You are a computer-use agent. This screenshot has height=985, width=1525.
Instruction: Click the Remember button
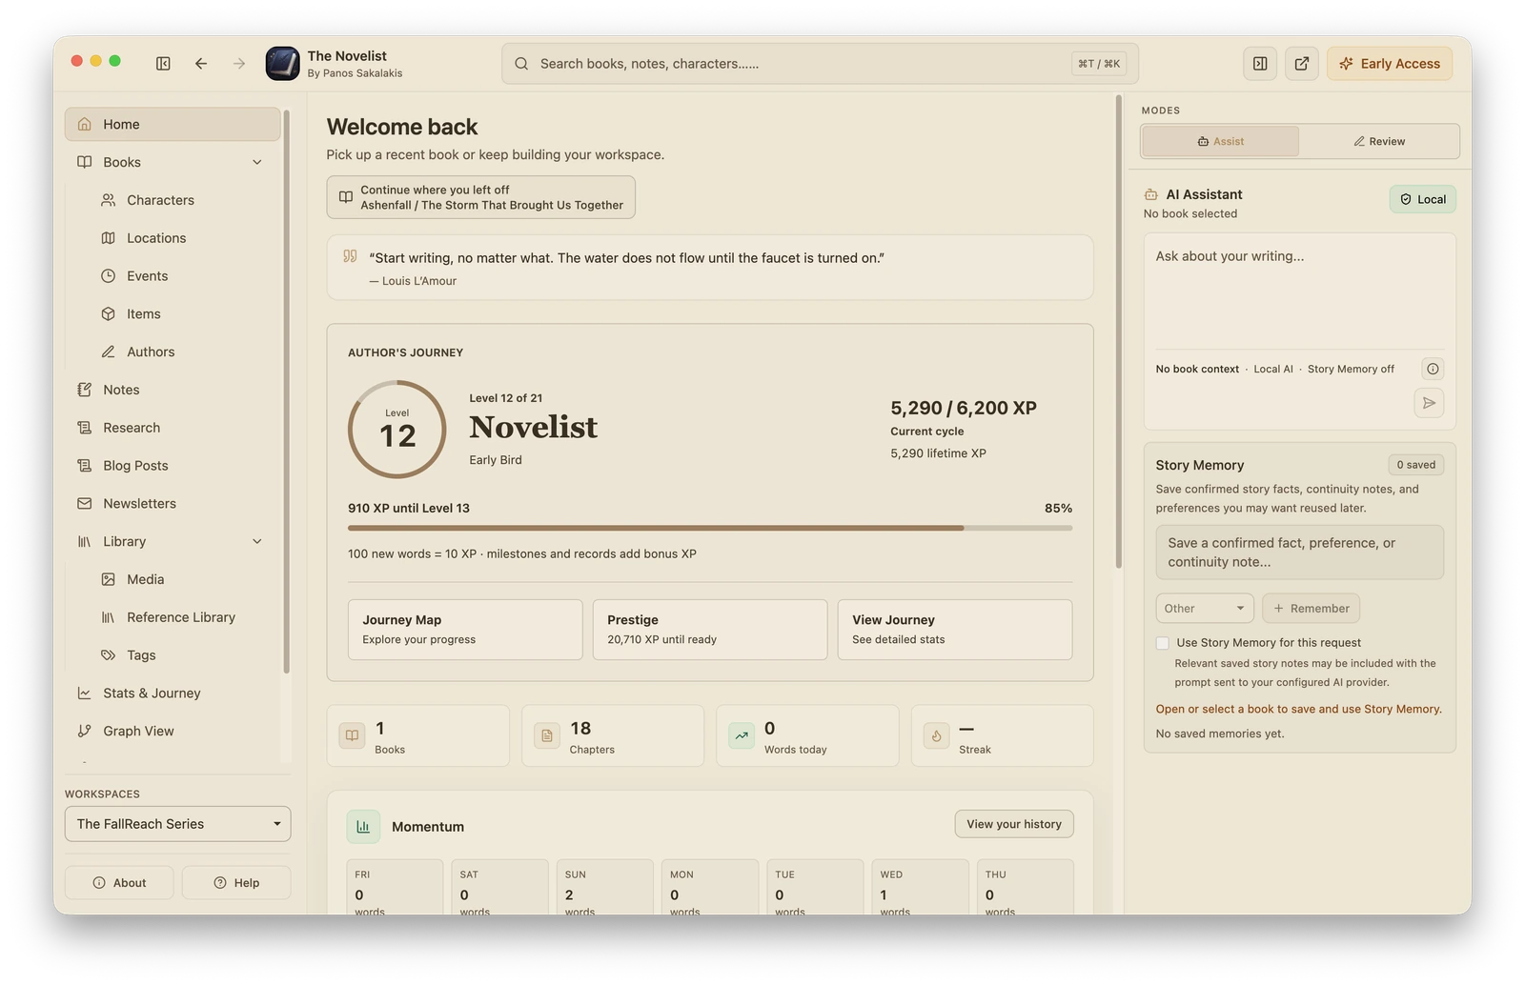(x=1311, y=609)
